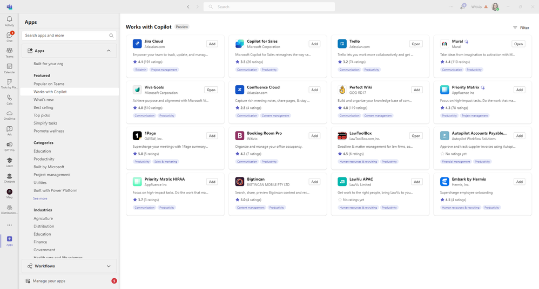Click the Search apps and more field
Image resolution: width=539 pixels, height=289 pixels.
[x=69, y=36]
